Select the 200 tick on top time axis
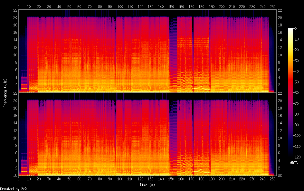This screenshot has width=304, height=191. click(222, 6)
